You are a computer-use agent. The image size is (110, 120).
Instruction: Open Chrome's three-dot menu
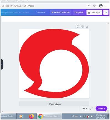(106, 6)
